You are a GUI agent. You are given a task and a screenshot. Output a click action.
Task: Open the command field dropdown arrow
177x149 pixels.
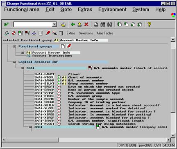coord(54,25)
